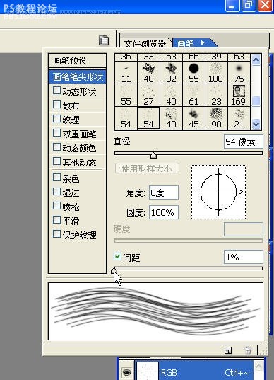Pick the 45 splatter brush tip

[x=193, y=118]
